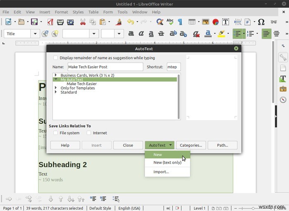
Task: Activate Clone Formatting paintbrush
Action: [x=119, y=22]
